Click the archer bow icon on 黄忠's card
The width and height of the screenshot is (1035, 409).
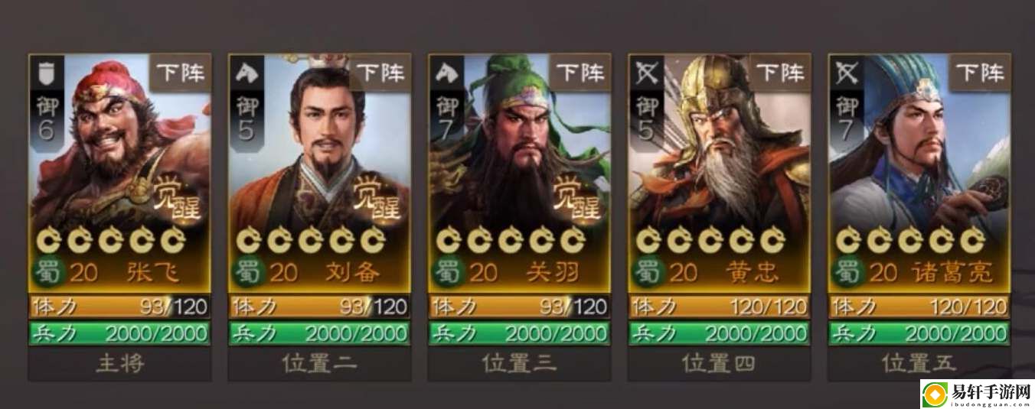[646, 74]
